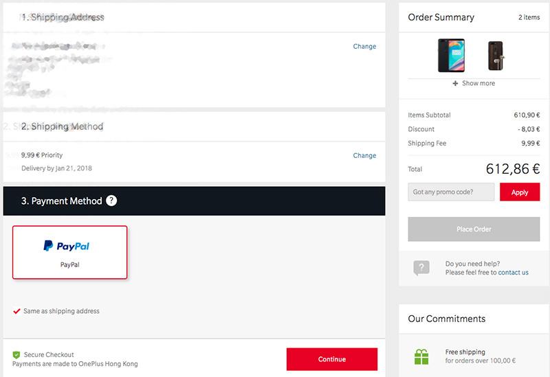This screenshot has height=377, width=550.
Task: Click the help speech bubble icon
Action: point(421,268)
